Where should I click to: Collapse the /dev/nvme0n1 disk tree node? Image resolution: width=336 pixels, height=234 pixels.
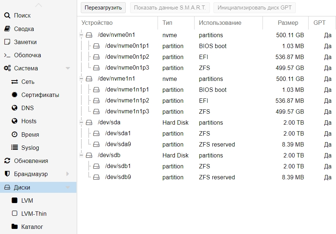(x=81, y=35)
